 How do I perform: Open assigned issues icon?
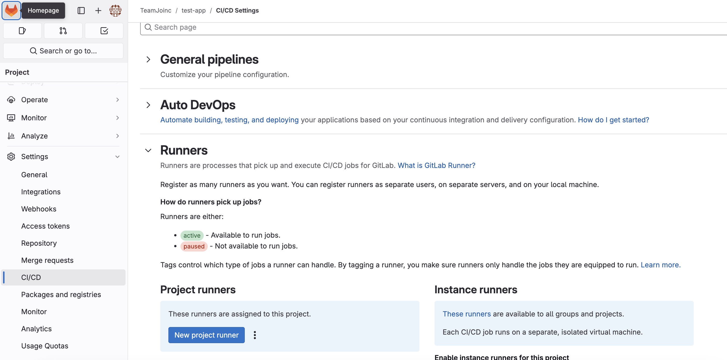pos(22,30)
